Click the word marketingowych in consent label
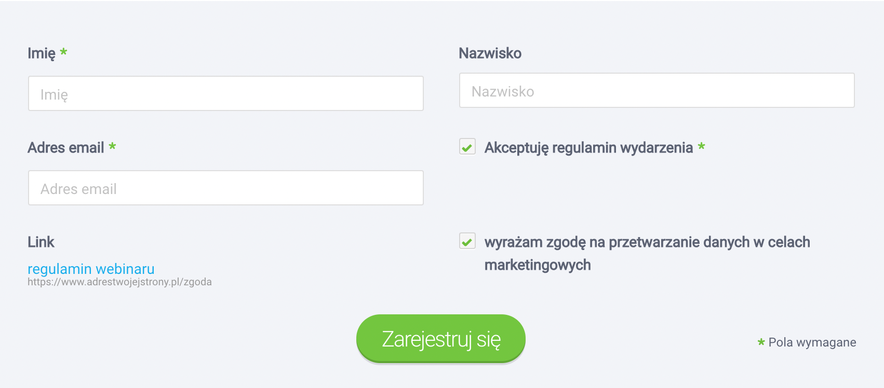Viewport: 884px width, 388px height. tap(538, 265)
